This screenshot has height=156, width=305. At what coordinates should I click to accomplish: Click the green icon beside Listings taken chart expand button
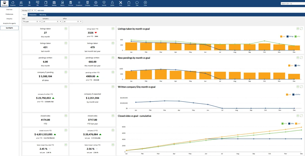(298, 29)
